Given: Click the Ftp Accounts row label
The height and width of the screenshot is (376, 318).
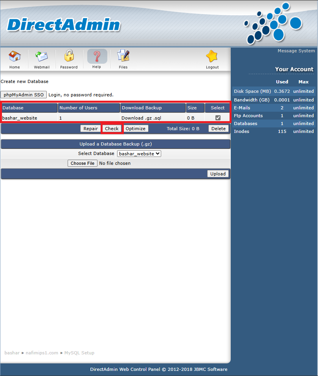Looking at the screenshot, I should pyautogui.click(x=248, y=116).
